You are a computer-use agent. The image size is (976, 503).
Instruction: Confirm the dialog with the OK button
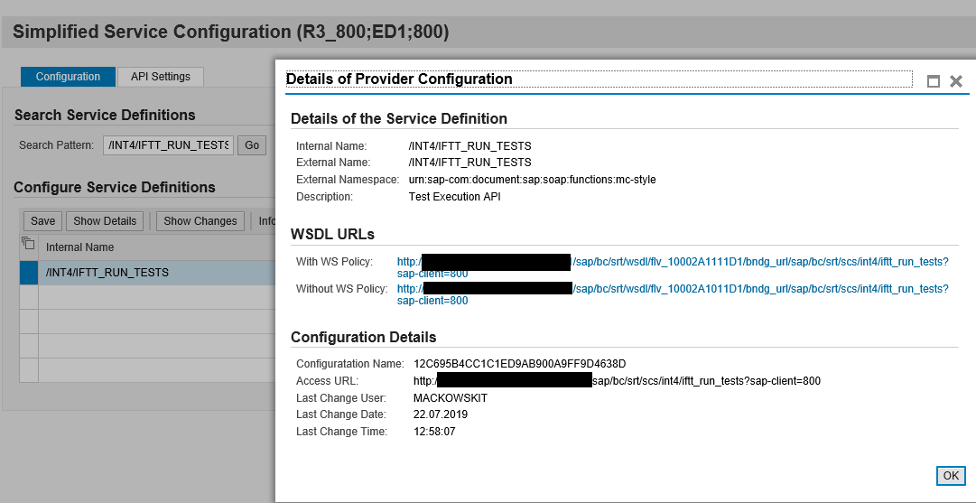point(951,476)
